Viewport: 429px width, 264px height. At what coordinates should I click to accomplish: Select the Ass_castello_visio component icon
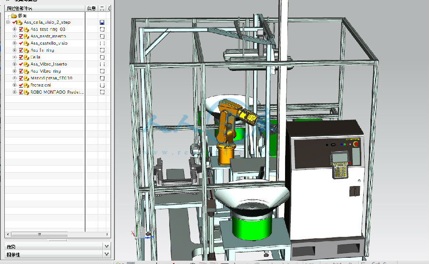point(26,43)
